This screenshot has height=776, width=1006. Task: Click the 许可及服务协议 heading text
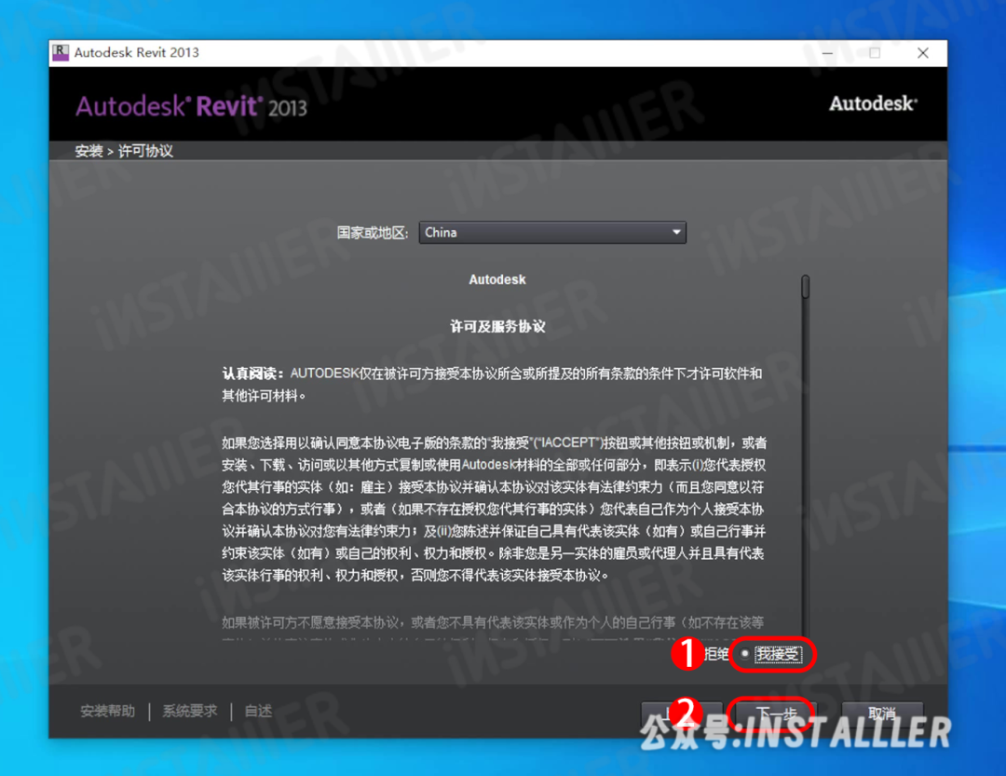[x=497, y=327]
